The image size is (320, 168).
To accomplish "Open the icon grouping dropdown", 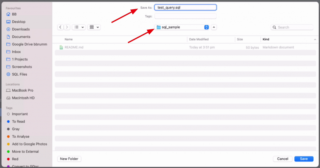I will pos(94,27).
